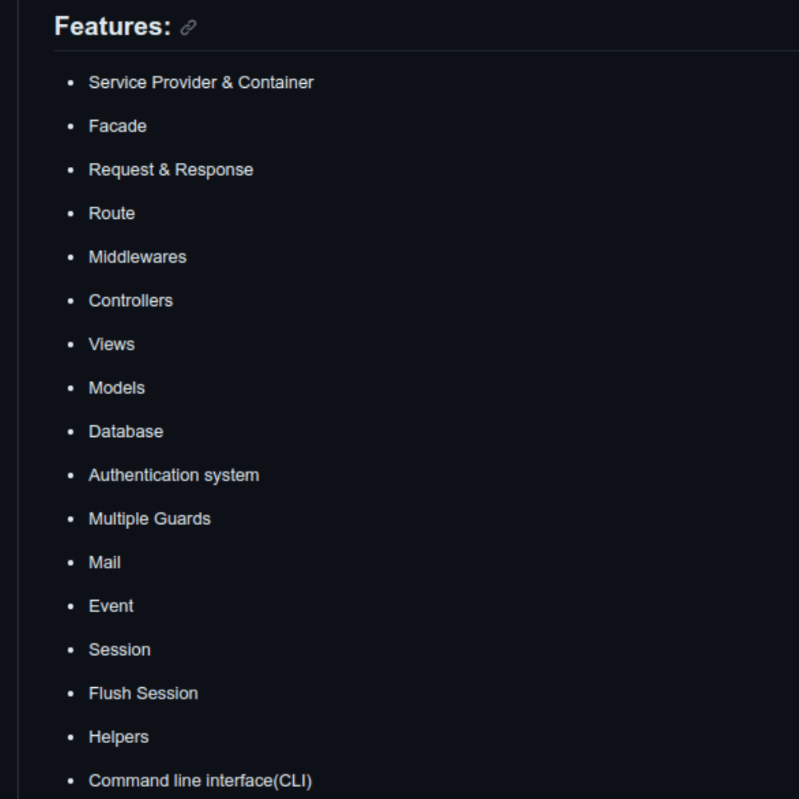This screenshot has height=799, width=799.
Task: Select Controllers in the features list
Action: (x=130, y=300)
